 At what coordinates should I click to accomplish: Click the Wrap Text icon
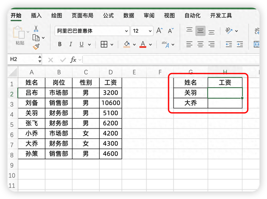[x=257, y=31]
